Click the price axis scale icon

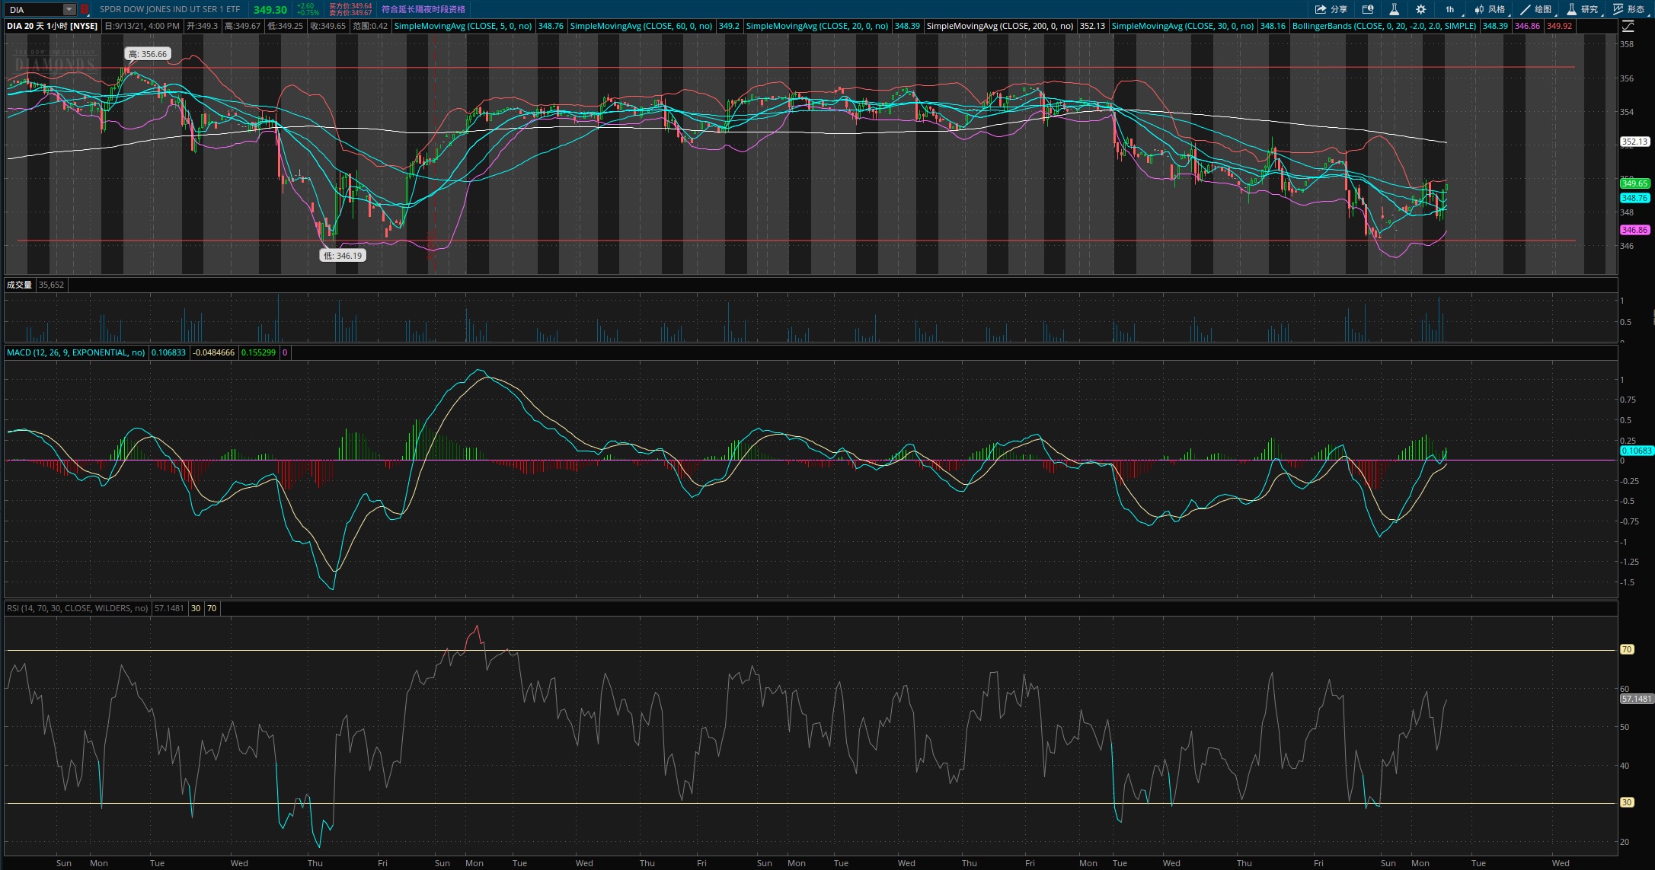point(1628,26)
